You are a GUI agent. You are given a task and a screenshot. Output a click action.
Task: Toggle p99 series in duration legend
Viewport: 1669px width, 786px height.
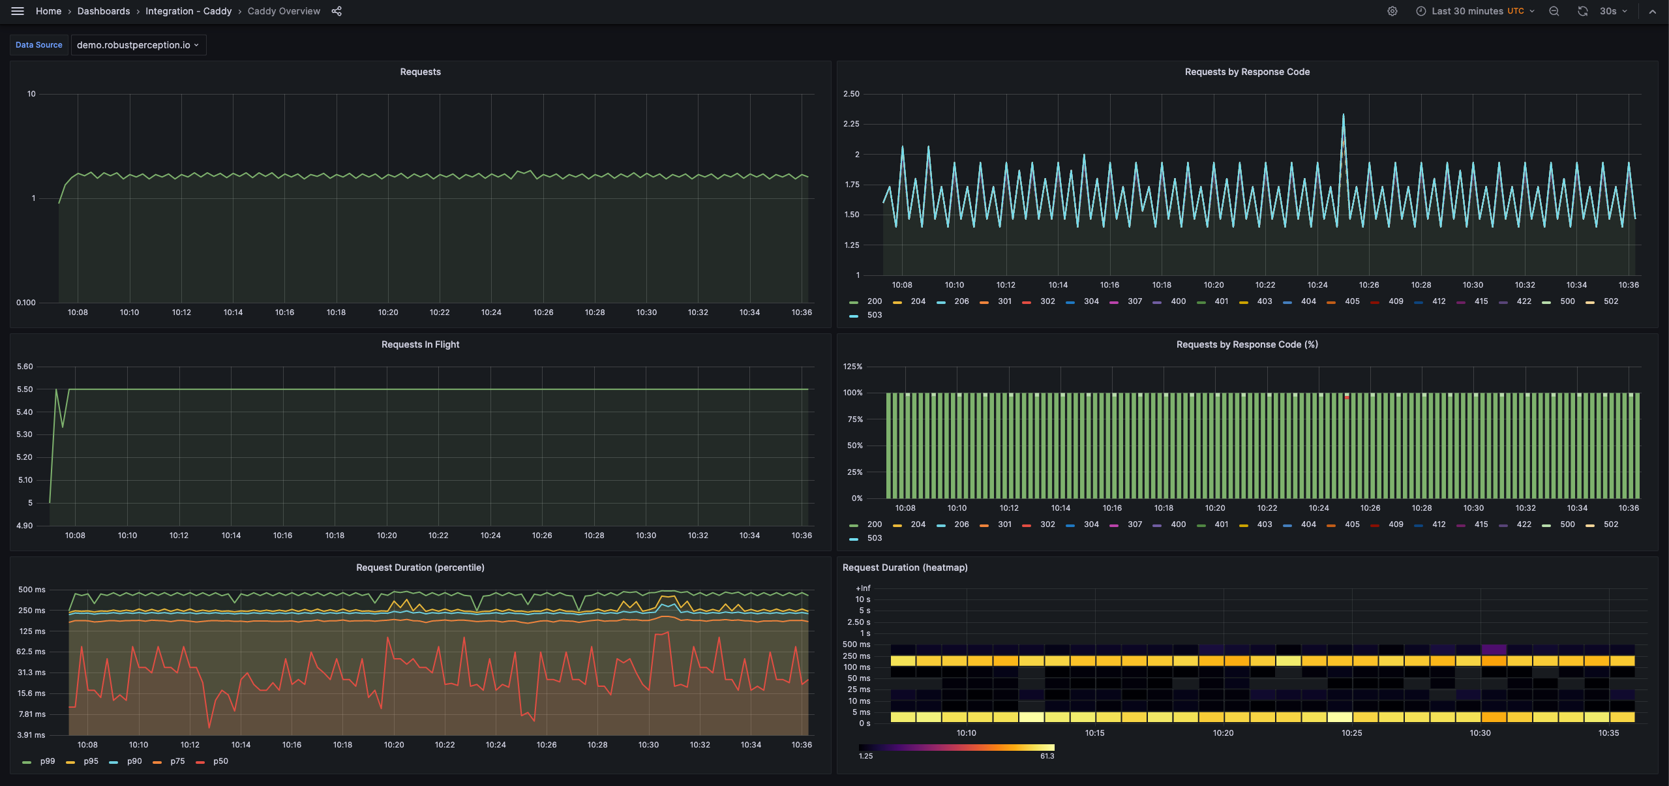[47, 761]
